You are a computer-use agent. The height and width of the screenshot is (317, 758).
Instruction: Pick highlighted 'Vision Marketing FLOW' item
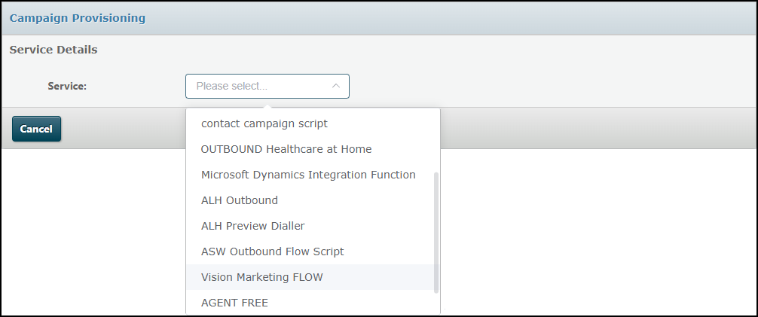click(262, 277)
